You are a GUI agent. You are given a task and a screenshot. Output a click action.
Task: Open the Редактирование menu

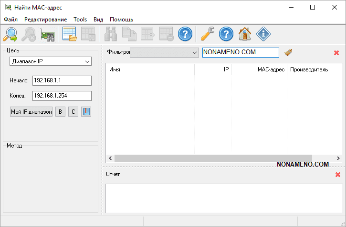pyautogui.click(x=46, y=20)
